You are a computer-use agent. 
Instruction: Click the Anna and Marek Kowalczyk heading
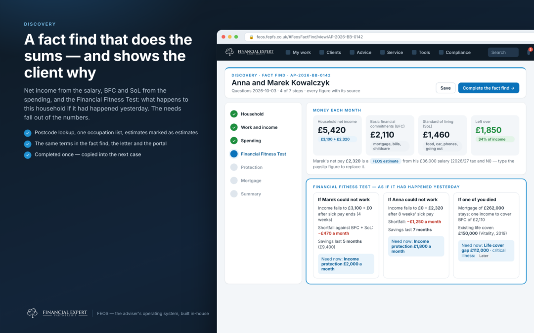pyautogui.click(x=280, y=83)
